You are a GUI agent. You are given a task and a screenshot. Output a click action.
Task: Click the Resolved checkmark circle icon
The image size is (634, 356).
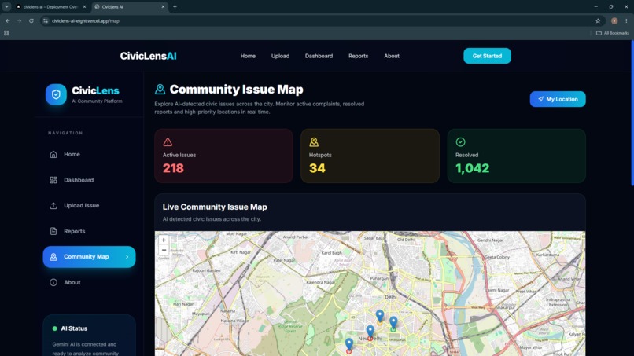(x=460, y=141)
